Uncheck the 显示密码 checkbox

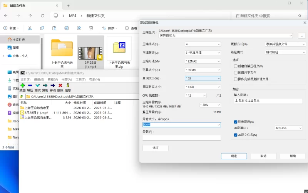pyautogui.click(x=236, y=122)
